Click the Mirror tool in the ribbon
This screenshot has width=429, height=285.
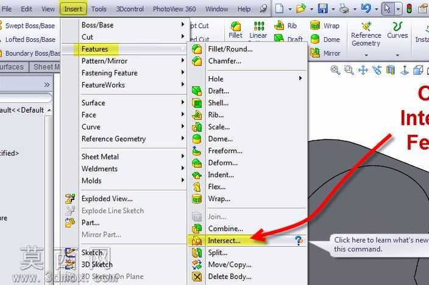325,53
